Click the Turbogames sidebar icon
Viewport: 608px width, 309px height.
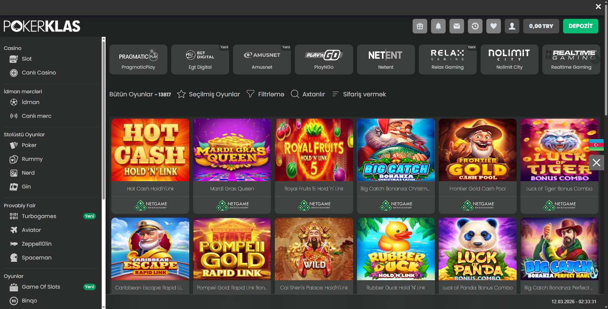14,216
